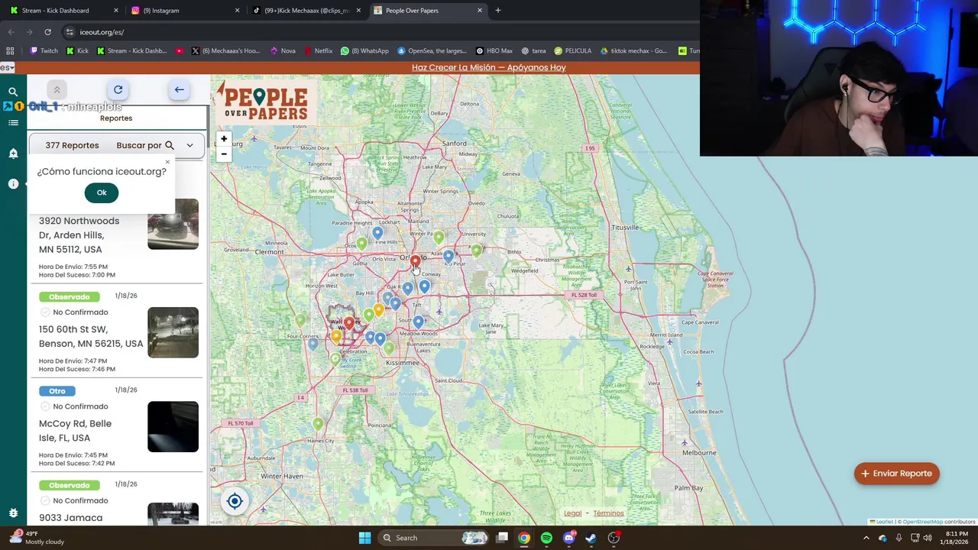Screen dimensions: 978x550
Task: Open the list view icon in sidebar
Action: point(13,122)
